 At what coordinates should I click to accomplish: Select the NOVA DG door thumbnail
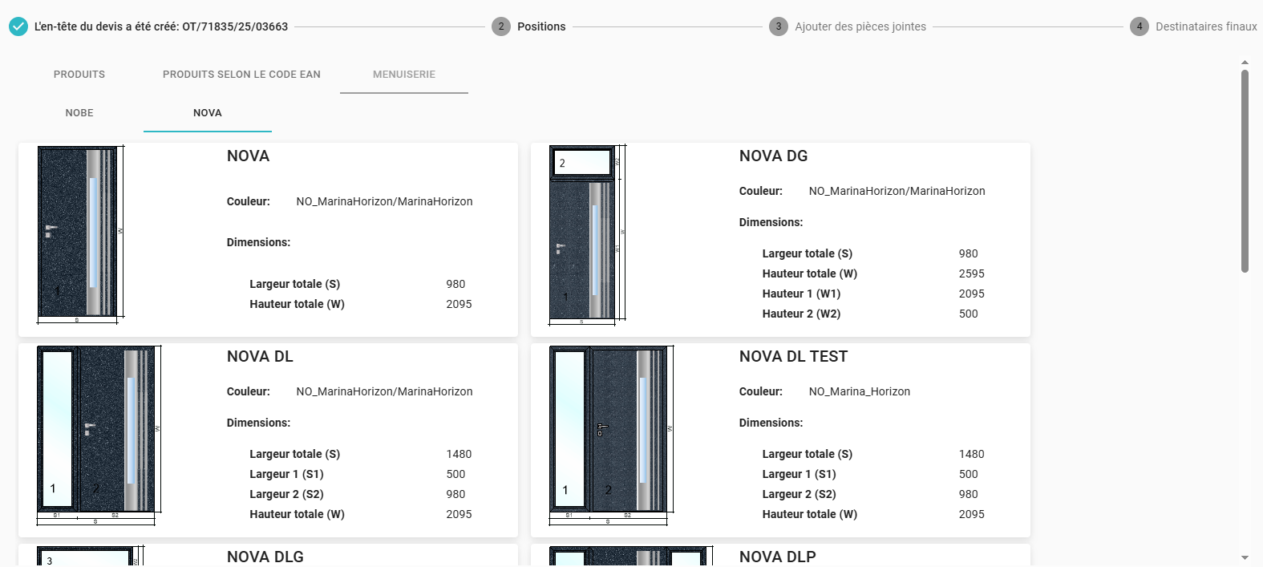click(x=584, y=234)
